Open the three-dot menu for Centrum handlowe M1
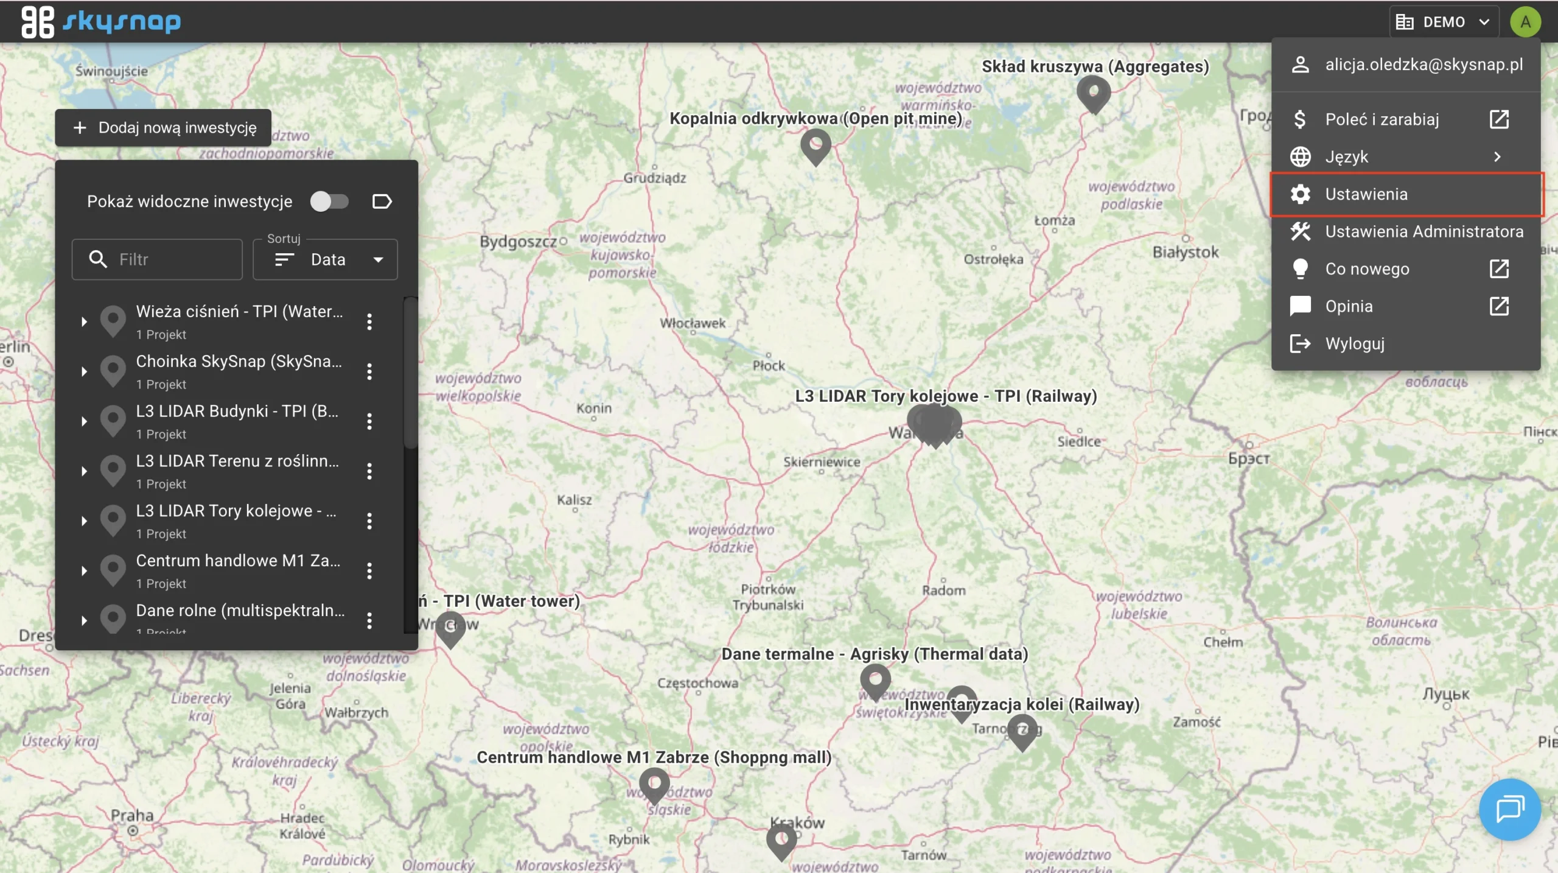Viewport: 1558px width, 873px height. click(369, 570)
